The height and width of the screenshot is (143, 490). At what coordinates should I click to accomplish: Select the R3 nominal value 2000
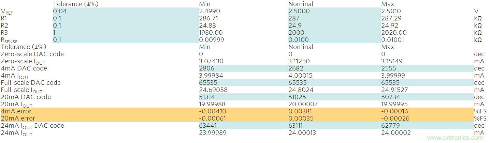click(x=296, y=33)
